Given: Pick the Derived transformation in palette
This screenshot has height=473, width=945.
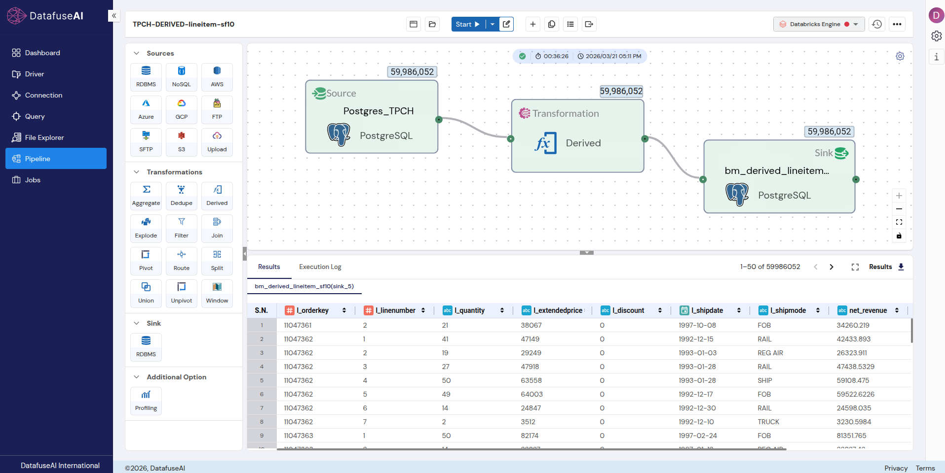Looking at the screenshot, I should point(217,196).
